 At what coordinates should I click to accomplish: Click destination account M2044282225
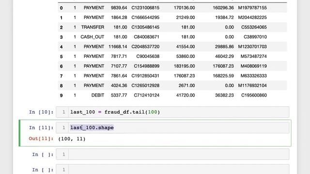(x=252, y=17)
